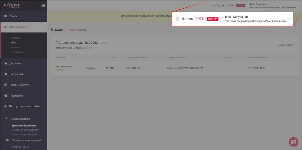The width and height of the screenshot is (302, 150).
Task: Select Дизайн чеков in the sidebar
Action: 17,52
